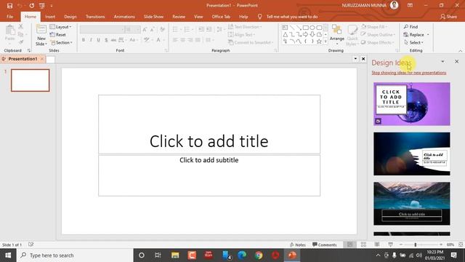Image resolution: width=465 pixels, height=262 pixels.
Task: Click the Reset slide button
Action: click(x=58, y=35)
